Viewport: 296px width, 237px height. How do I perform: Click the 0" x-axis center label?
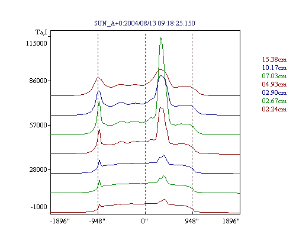tap(144, 221)
